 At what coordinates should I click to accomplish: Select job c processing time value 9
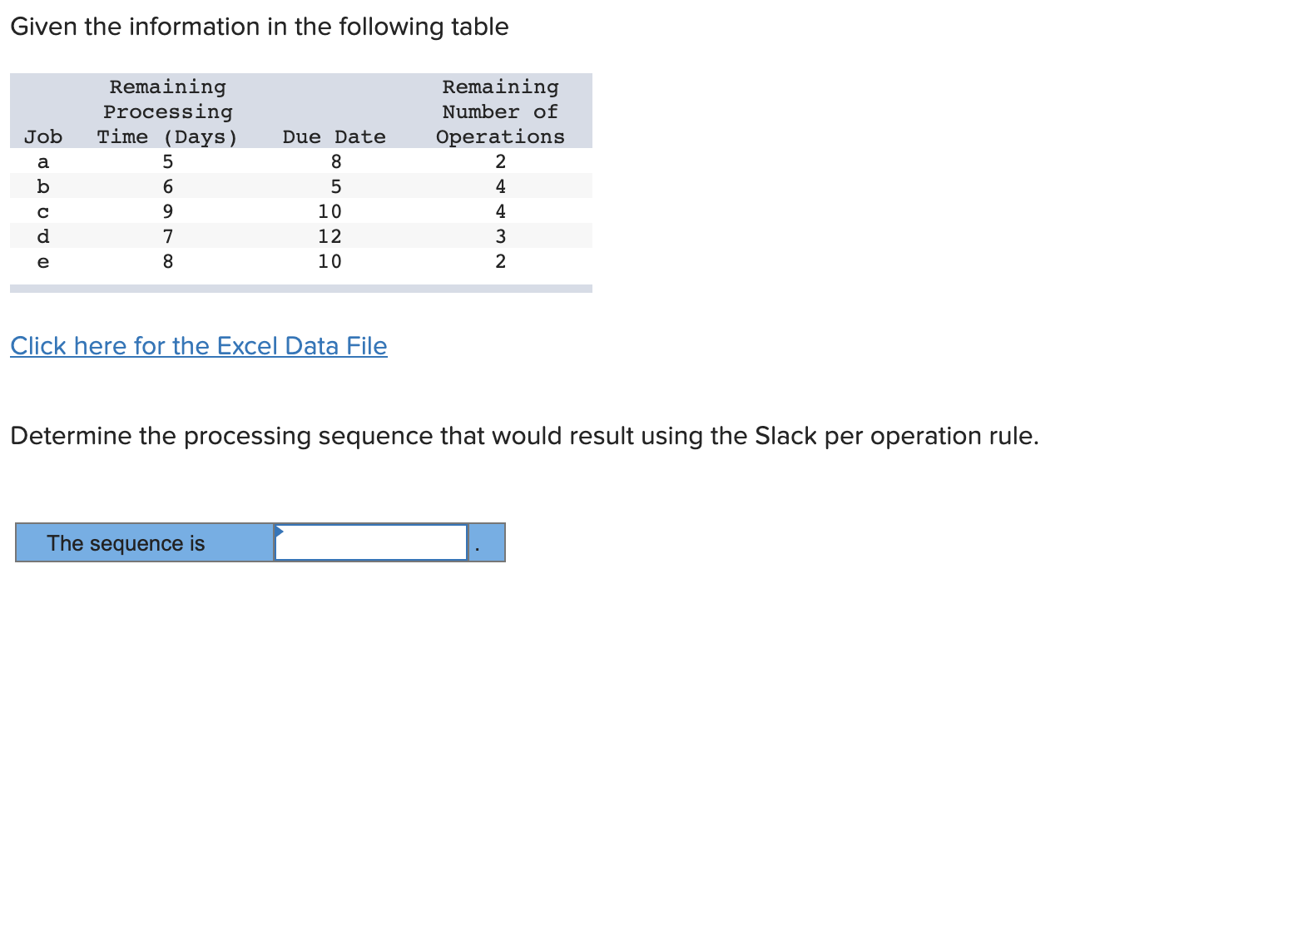(x=169, y=211)
